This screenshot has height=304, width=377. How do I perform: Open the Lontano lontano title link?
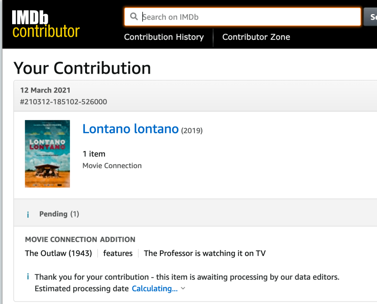click(x=130, y=129)
